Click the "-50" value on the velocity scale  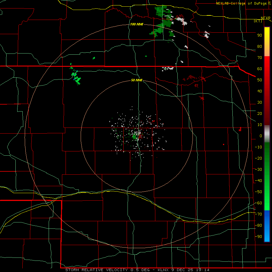(x=258, y=192)
